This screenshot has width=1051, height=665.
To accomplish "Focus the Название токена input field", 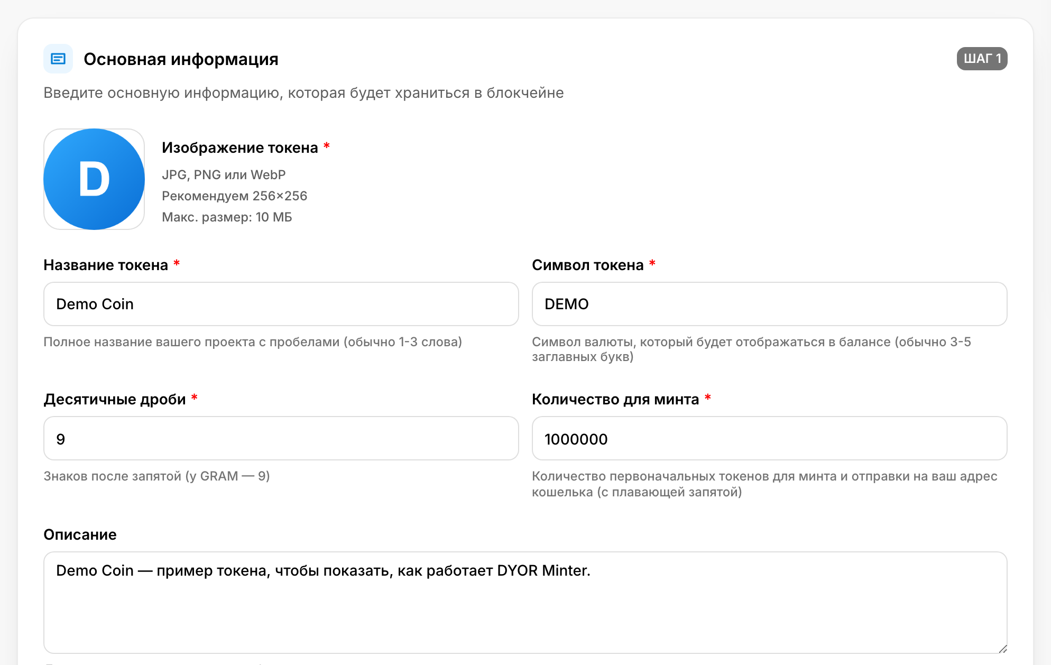I will pos(281,304).
